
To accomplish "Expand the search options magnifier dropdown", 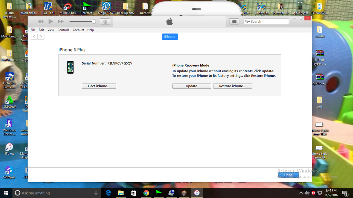I will [247, 21].
